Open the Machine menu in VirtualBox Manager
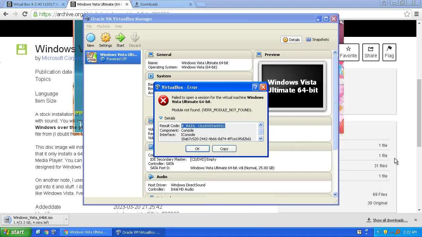This screenshot has height=237, width=422. [x=103, y=26]
